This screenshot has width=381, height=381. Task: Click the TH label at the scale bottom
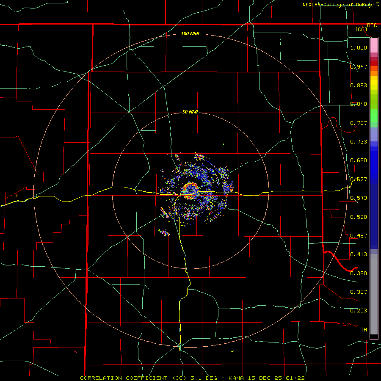click(x=364, y=330)
